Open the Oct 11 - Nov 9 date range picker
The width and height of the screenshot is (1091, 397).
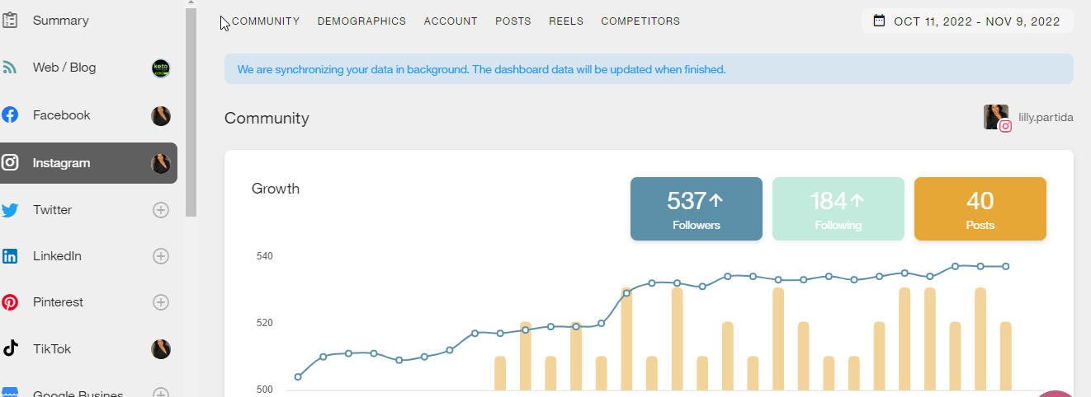(967, 21)
